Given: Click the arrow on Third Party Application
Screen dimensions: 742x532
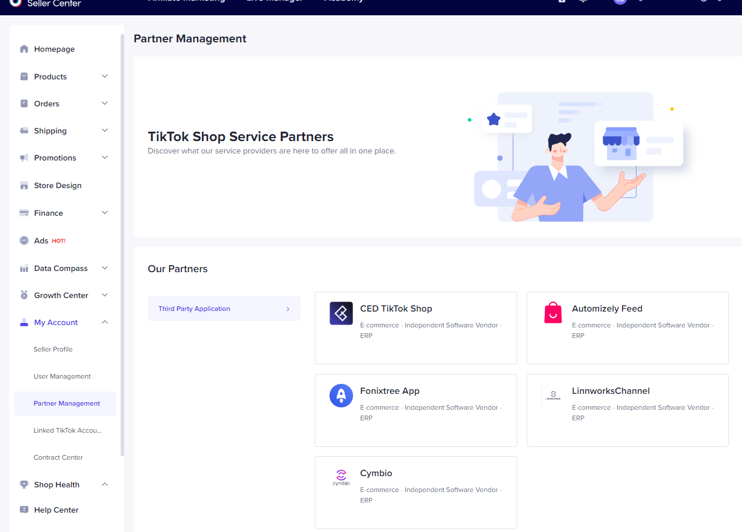Looking at the screenshot, I should (x=288, y=309).
